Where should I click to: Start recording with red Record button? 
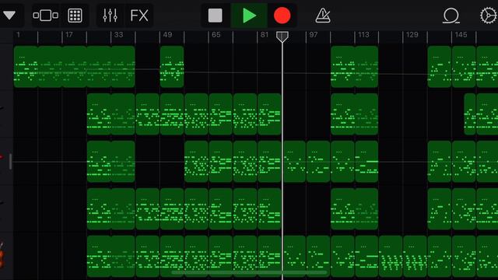282,16
